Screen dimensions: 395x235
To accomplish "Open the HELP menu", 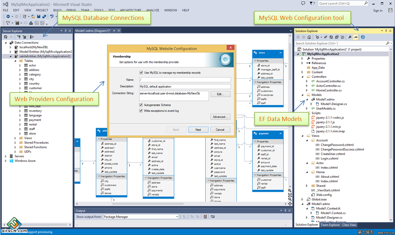I will 186,10.
